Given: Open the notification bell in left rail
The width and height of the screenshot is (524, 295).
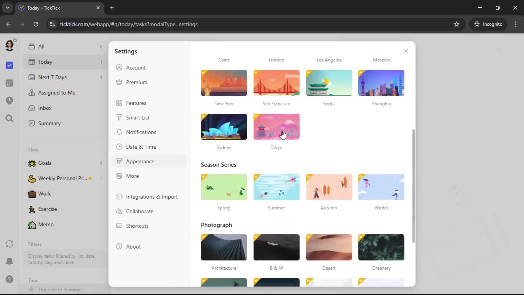Looking at the screenshot, I should click(x=9, y=261).
